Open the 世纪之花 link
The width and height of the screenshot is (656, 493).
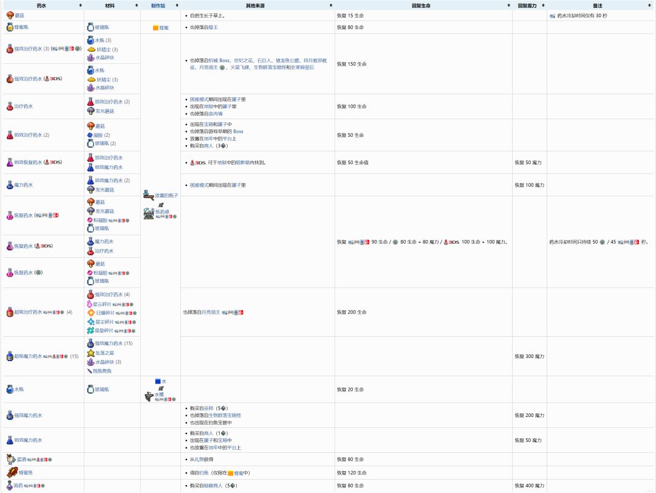click(244, 60)
